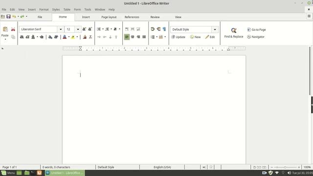Expand the font name dropdown
The width and height of the screenshot is (313, 176).
pos(61,29)
